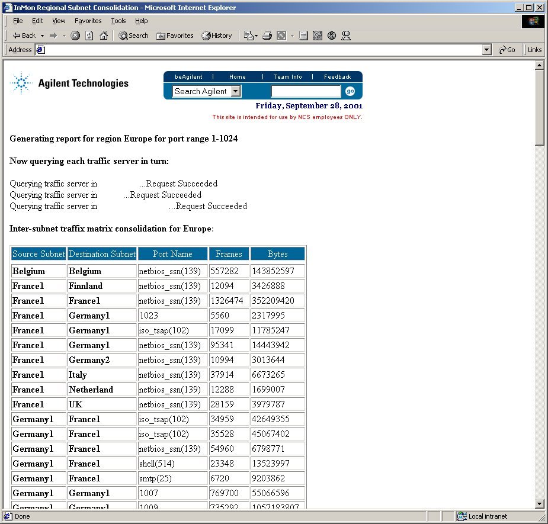Expand the Search Agilent dropdown
Viewport: 548px width, 524px height.
tap(235, 91)
